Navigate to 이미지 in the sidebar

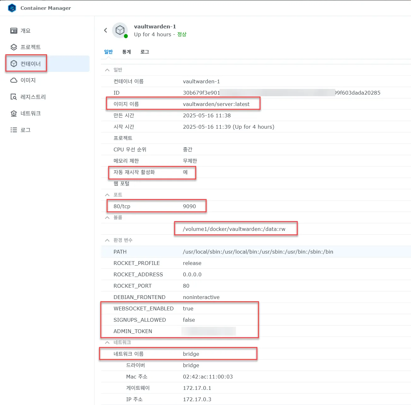(x=28, y=80)
